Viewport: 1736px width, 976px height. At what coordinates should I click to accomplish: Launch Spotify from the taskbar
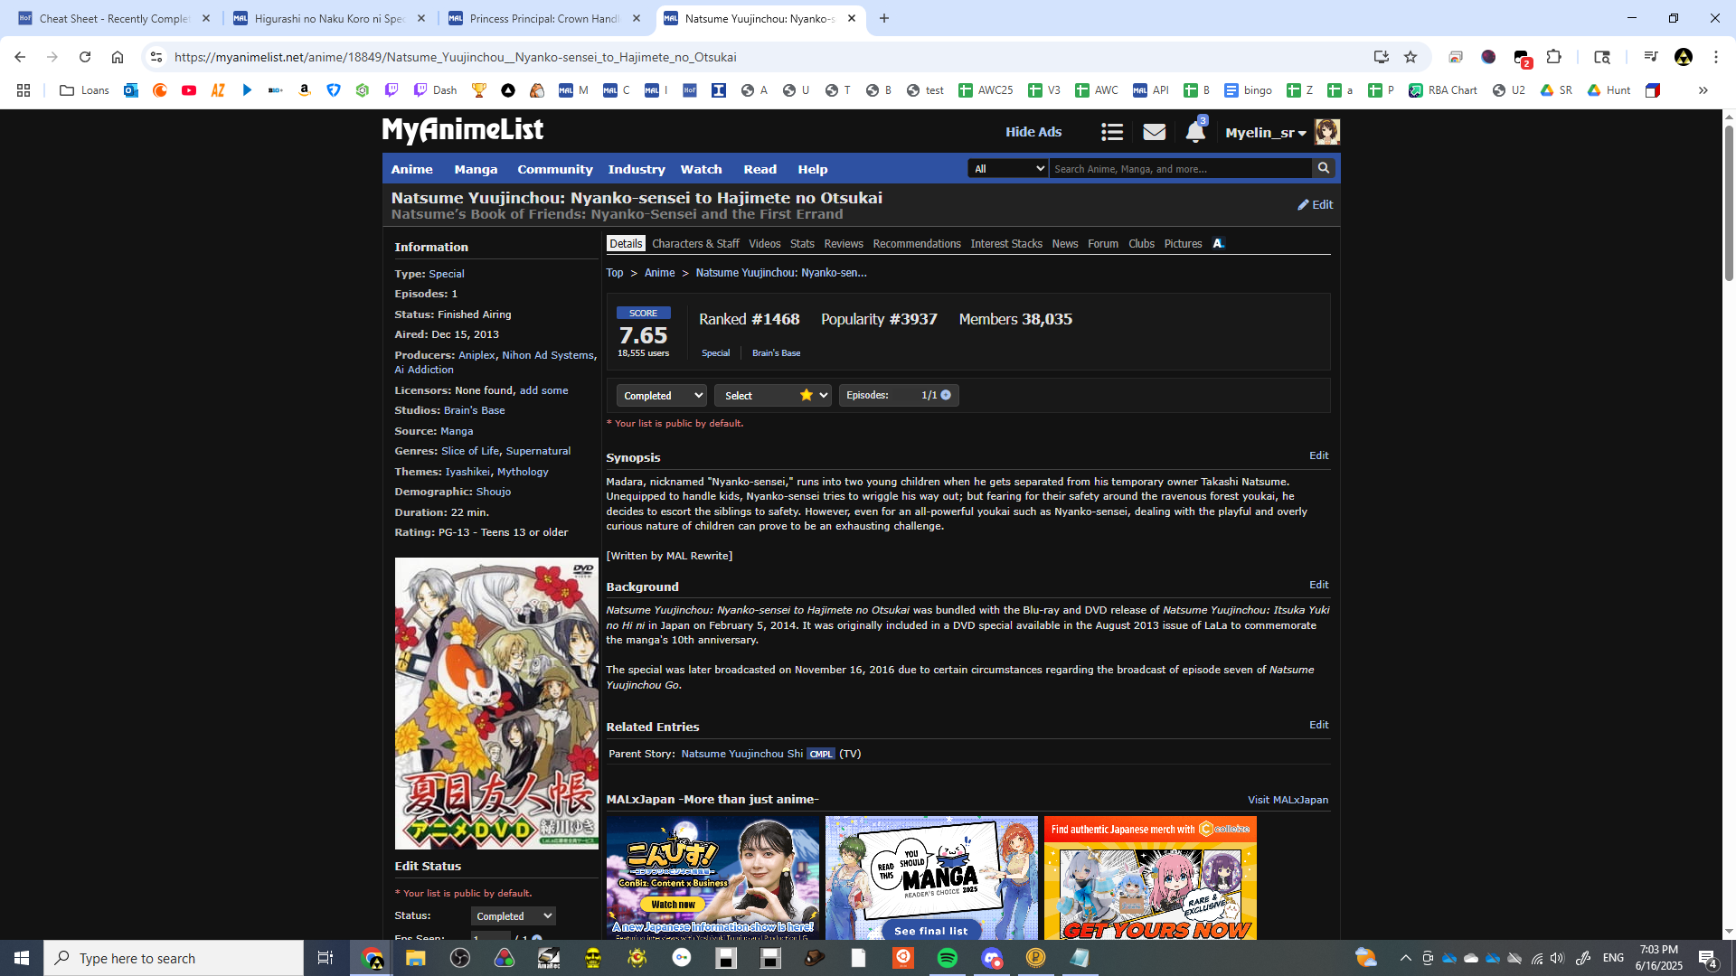coord(947,958)
